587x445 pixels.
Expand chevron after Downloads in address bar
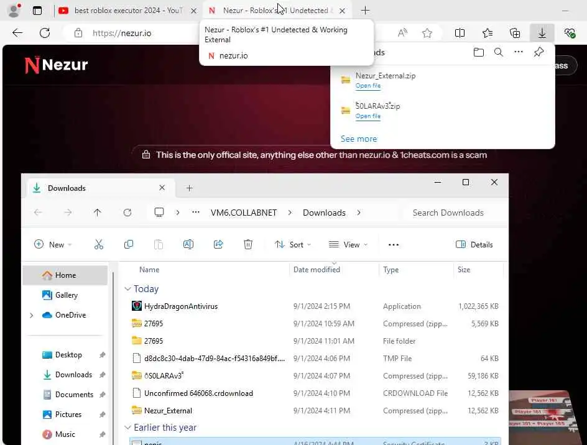[x=359, y=213]
